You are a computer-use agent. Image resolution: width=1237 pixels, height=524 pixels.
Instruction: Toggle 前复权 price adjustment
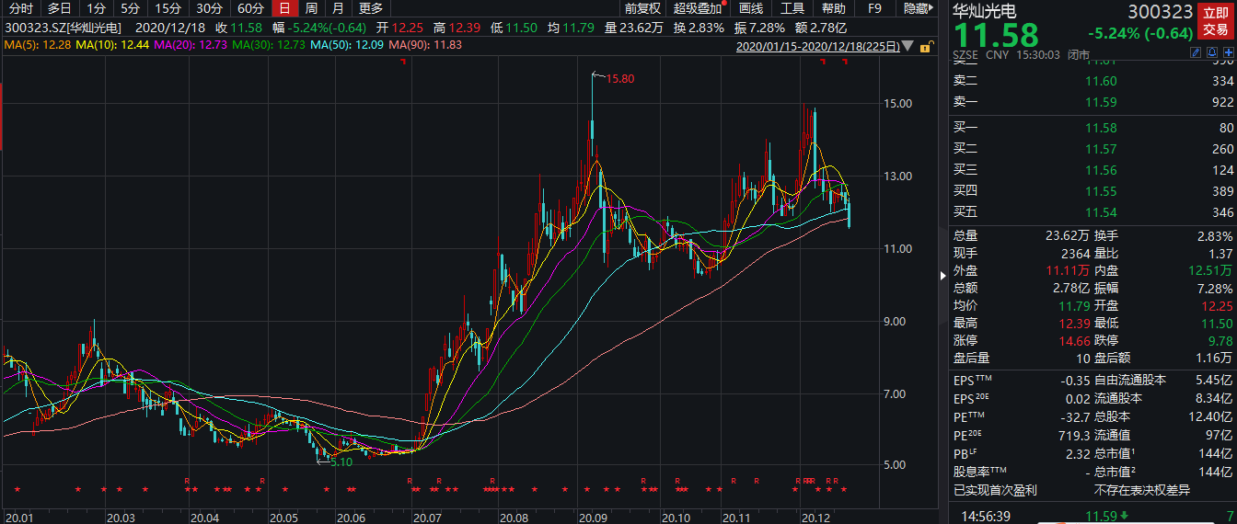642,8
